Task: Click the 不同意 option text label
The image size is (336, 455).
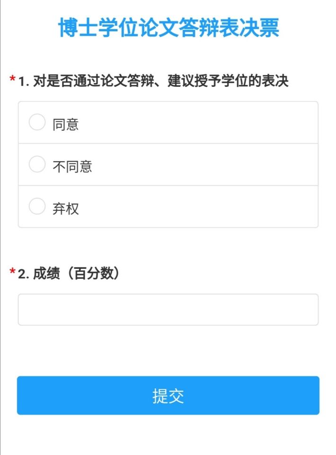Action: pos(72,166)
